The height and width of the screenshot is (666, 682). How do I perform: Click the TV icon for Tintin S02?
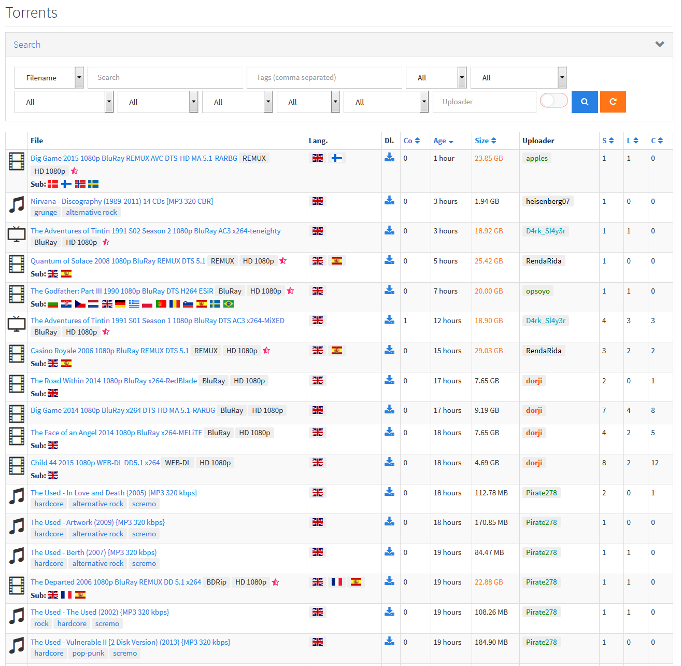pos(17,234)
